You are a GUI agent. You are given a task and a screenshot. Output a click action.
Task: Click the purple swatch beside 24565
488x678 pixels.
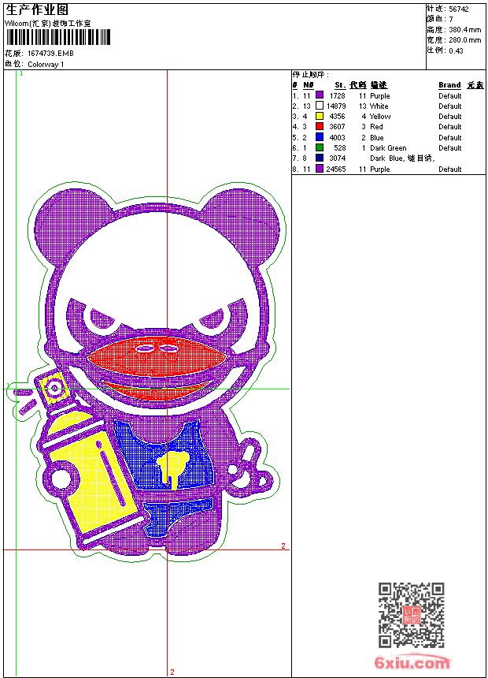pyautogui.click(x=320, y=169)
